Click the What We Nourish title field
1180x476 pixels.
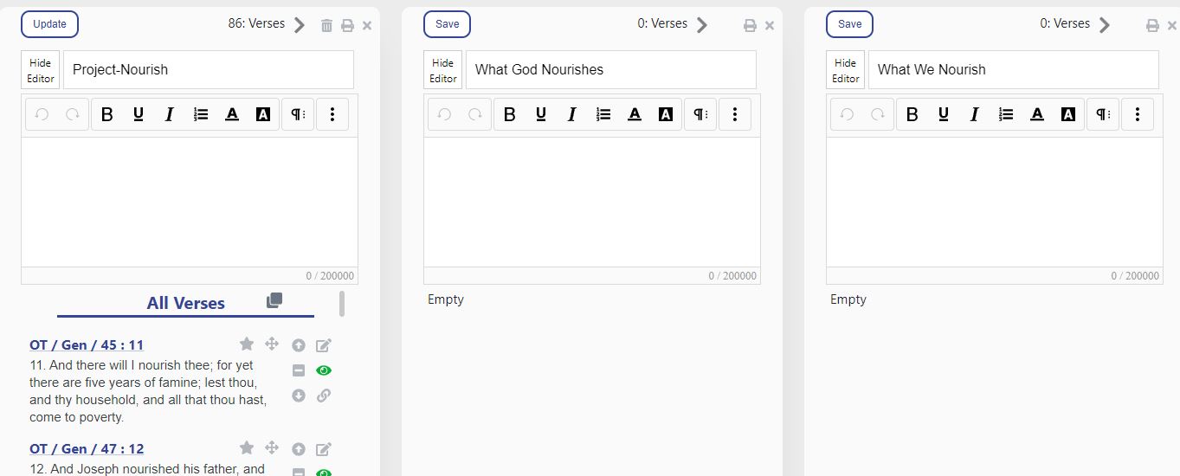pyautogui.click(x=1013, y=69)
